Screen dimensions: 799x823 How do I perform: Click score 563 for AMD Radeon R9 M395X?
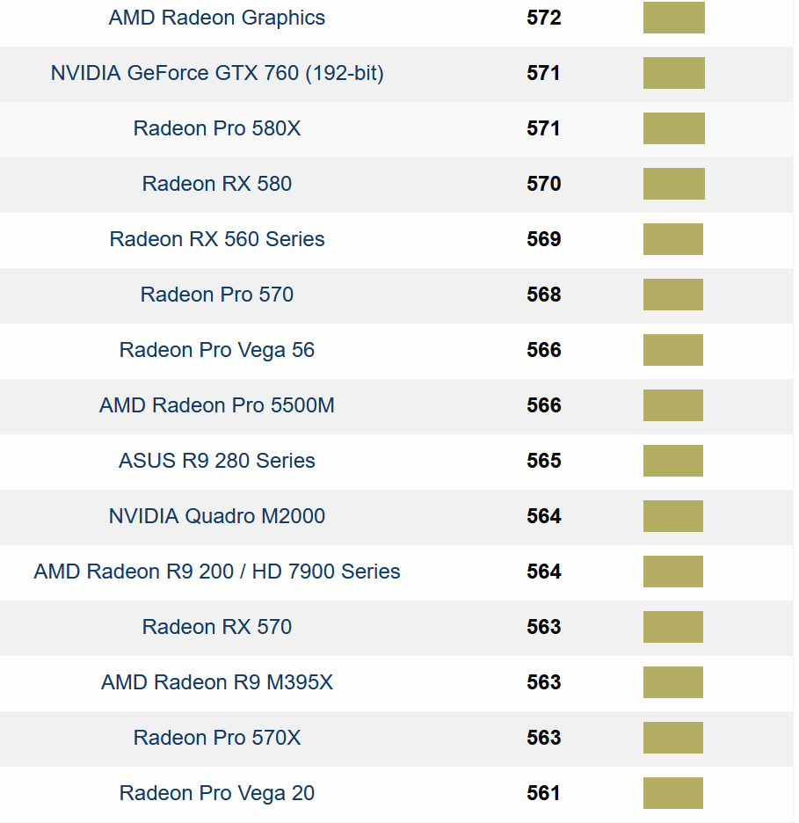coord(544,682)
